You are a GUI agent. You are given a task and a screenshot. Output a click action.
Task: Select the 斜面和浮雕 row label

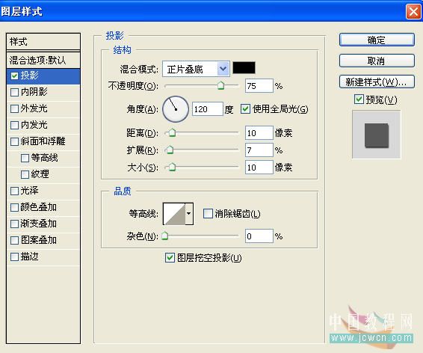tap(43, 141)
